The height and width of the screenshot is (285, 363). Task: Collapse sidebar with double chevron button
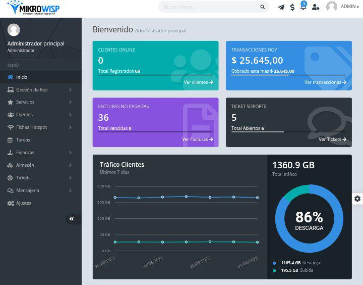point(72,219)
